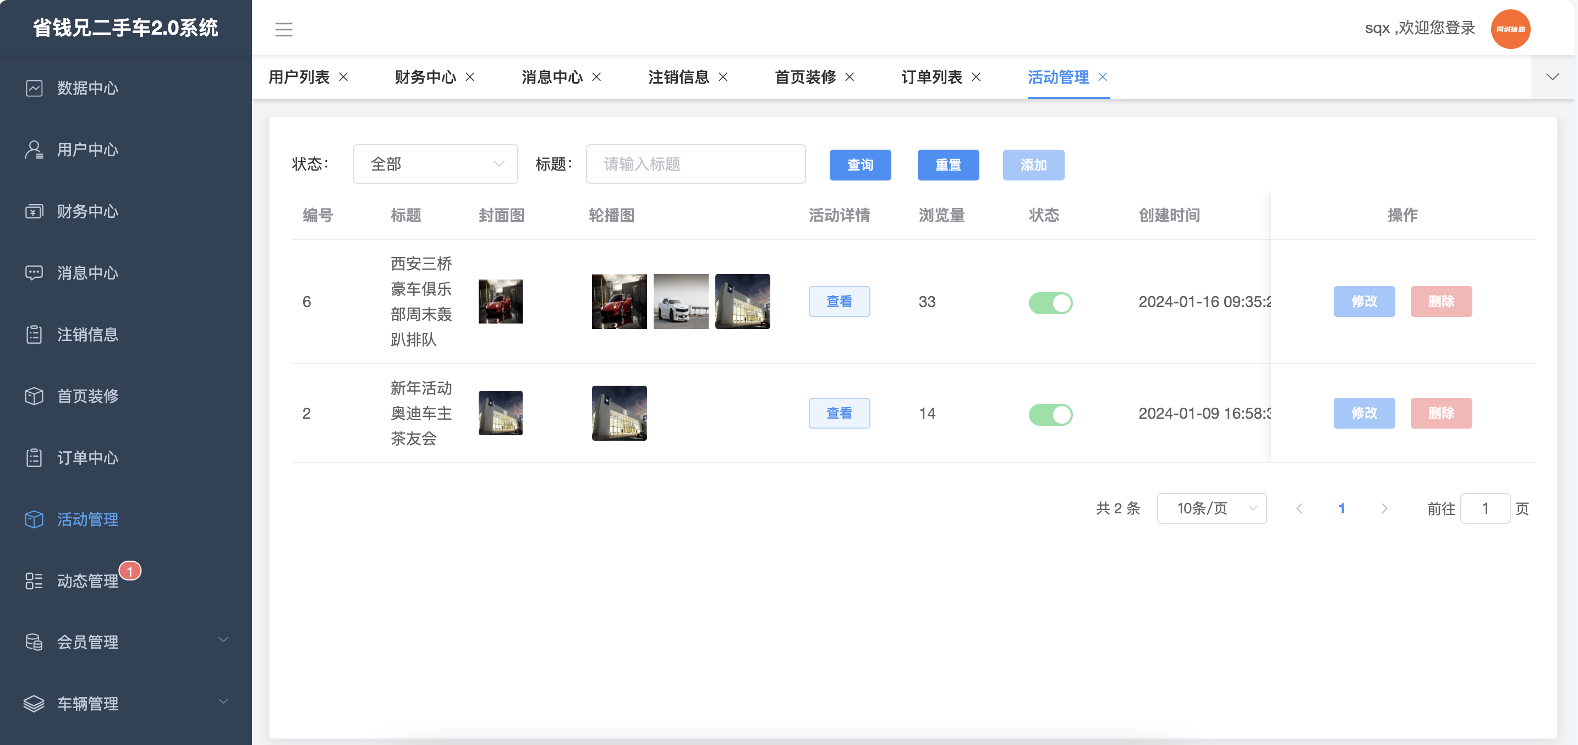Select page 1 in pagination
Screen dimensions: 1578x745
point(1341,508)
